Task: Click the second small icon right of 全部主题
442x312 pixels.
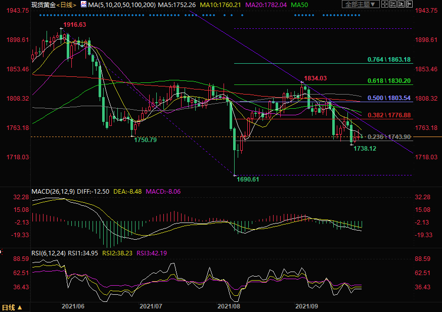Action: tap(394, 5)
